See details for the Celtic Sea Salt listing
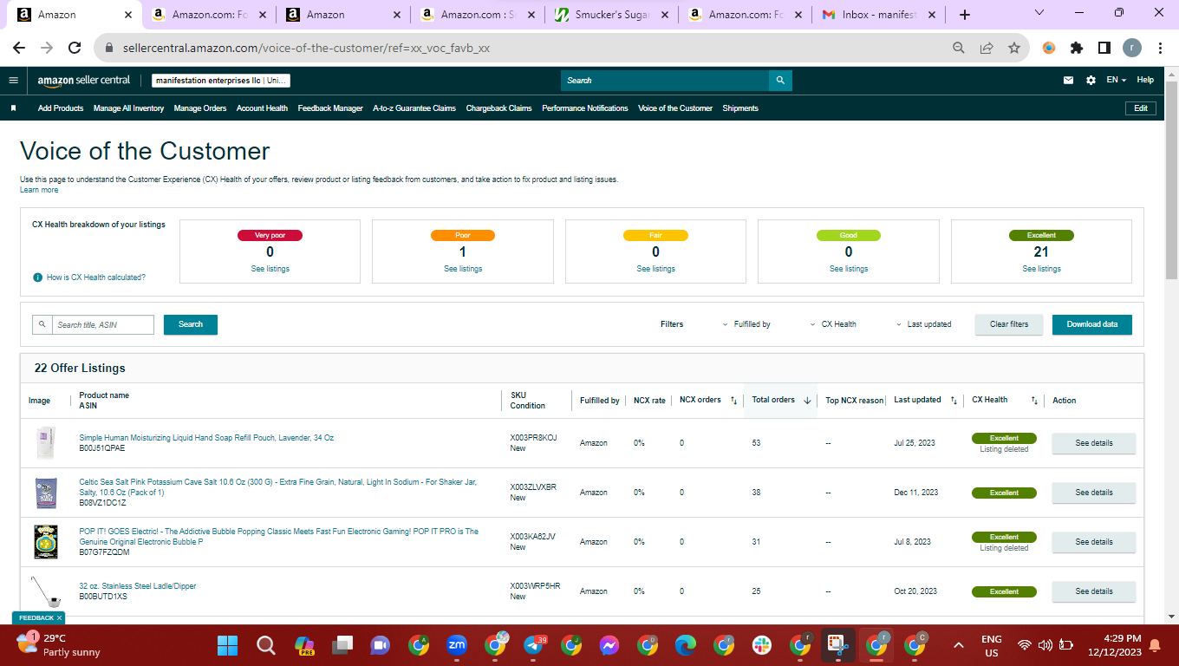 point(1094,493)
